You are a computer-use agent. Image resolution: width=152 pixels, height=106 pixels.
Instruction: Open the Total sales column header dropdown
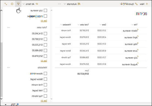coord(78,24)
